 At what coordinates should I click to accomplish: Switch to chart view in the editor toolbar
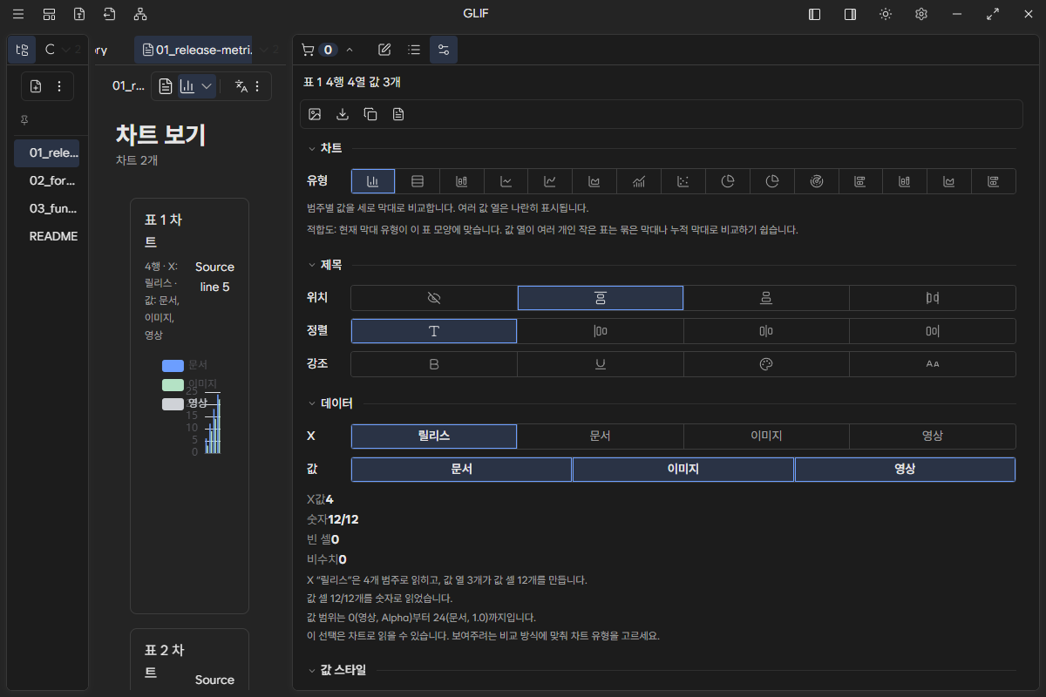tap(187, 86)
